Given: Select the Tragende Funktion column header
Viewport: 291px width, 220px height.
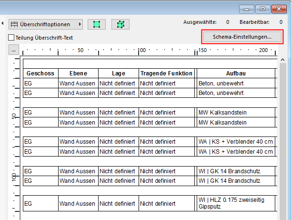Looking at the screenshot, I should (x=167, y=73).
